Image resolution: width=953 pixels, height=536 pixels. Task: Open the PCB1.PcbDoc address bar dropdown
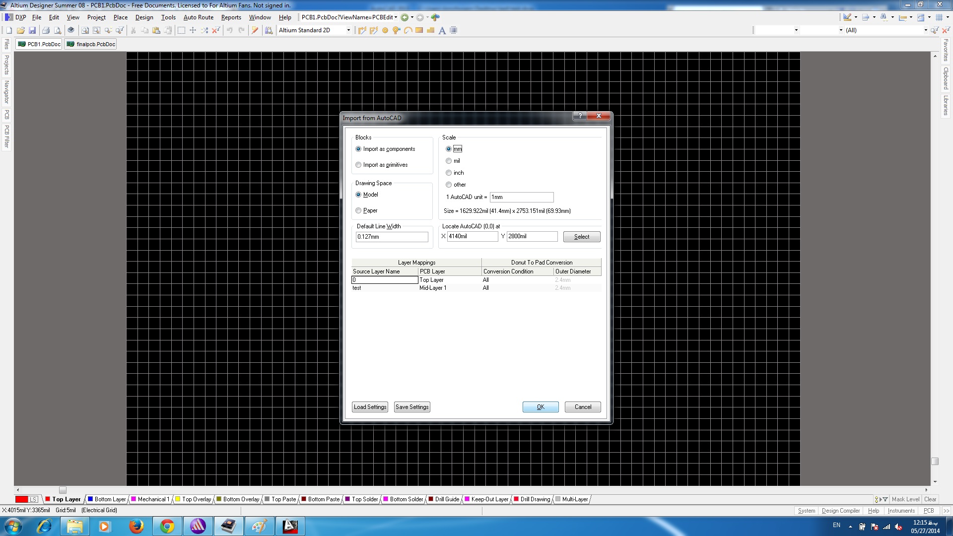point(396,17)
